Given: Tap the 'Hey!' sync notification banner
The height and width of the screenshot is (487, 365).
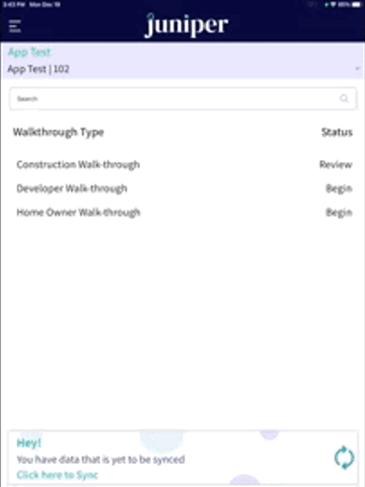Looking at the screenshot, I should 182,457.
